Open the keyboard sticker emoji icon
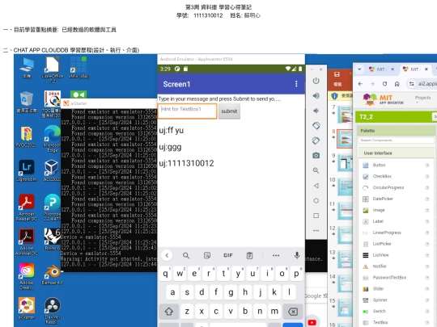437x327 pixels. point(207,255)
